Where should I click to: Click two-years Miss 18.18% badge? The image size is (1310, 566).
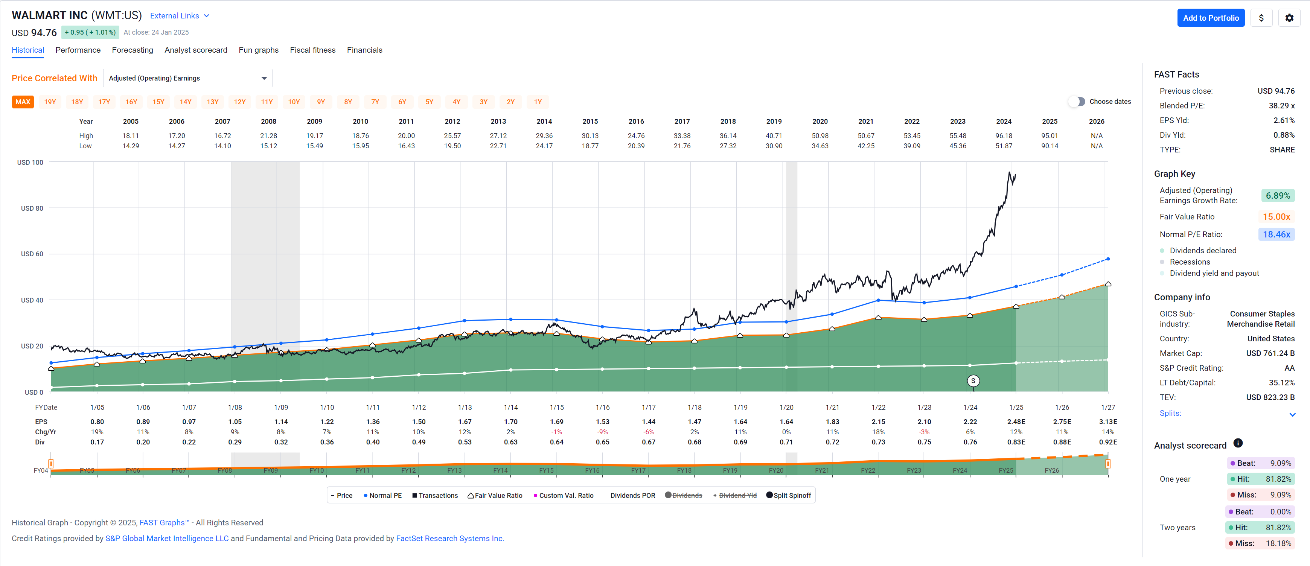[1260, 543]
